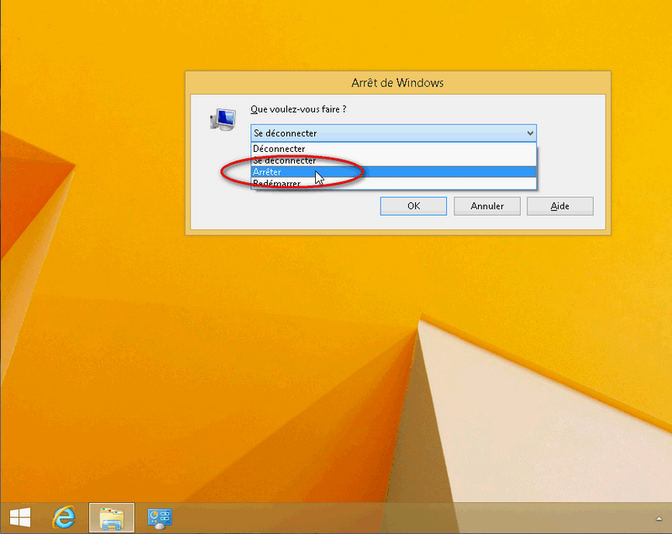
Task: Open the Control Panel taskbar icon
Action: [160, 518]
